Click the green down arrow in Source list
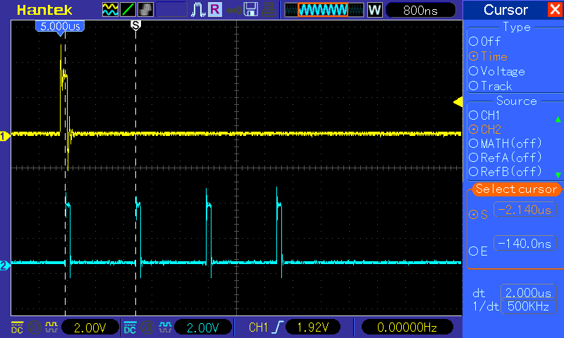Image resolution: width=564 pixels, height=338 pixels. (558, 175)
